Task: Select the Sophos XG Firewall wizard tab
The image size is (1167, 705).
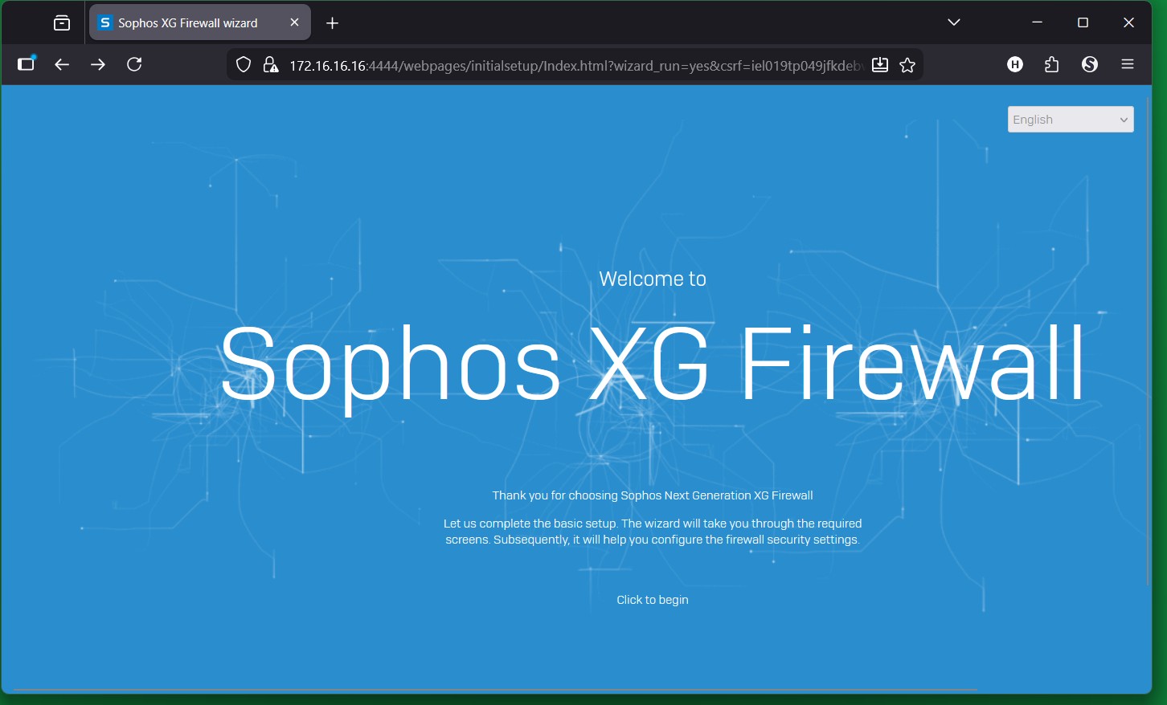Action: point(188,23)
